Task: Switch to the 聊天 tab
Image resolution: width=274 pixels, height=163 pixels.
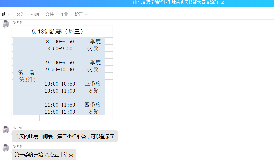Action: click(6, 14)
